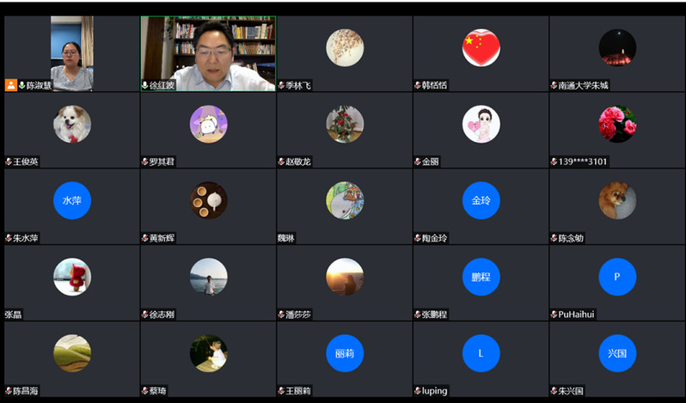Viewport: 686px width, 403px height.
Task: Click the green microphone icon next to 徐红波
Action: pos(145,85)
